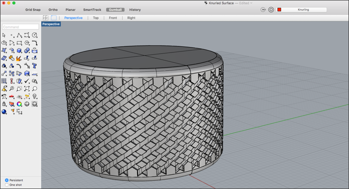Pick the control point curve tool
Viewport: 349px width, 189px height.
[27, 35]
